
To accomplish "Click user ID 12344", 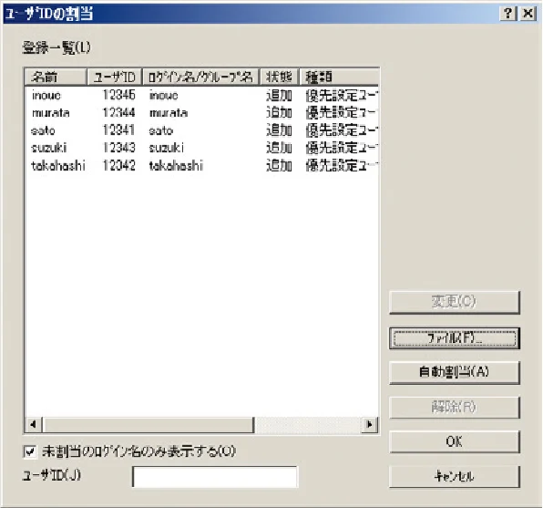I will 119,113.
